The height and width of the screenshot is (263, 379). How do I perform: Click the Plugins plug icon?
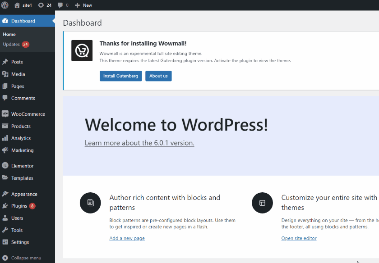5,206
